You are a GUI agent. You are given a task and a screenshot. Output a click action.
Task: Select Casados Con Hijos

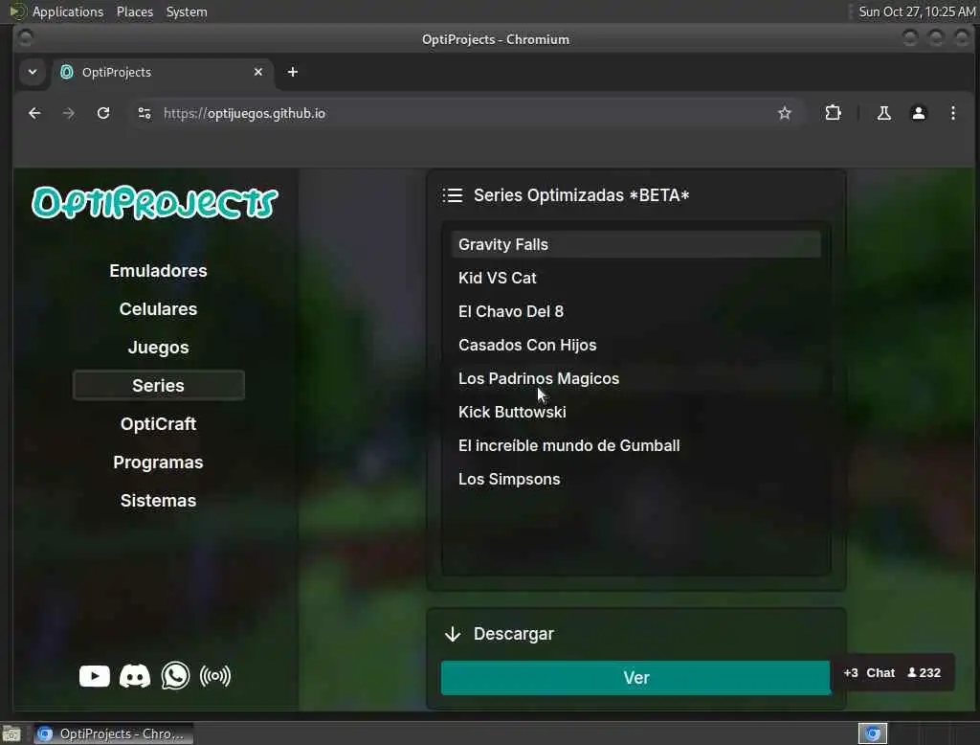pyautogui.click(x=635, y=345)
